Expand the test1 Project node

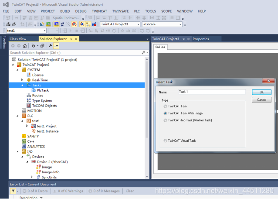click(27, 126)
